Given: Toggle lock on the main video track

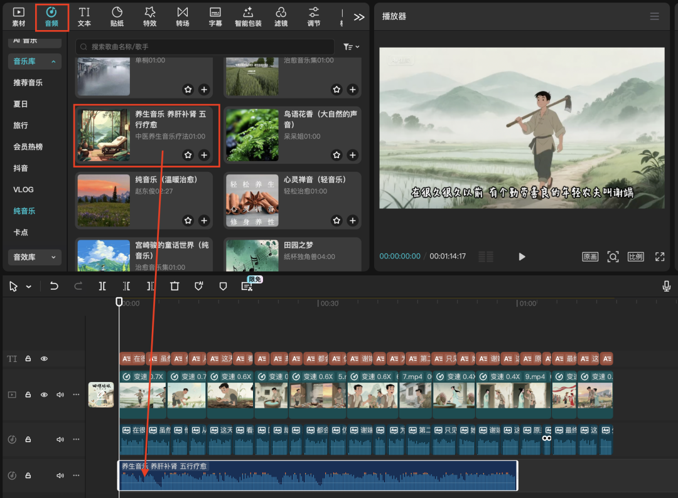Looking at the screenshot, I should click(28, 395).
